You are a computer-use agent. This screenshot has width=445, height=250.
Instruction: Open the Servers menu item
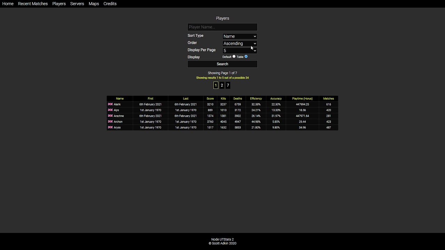[77, 4]
